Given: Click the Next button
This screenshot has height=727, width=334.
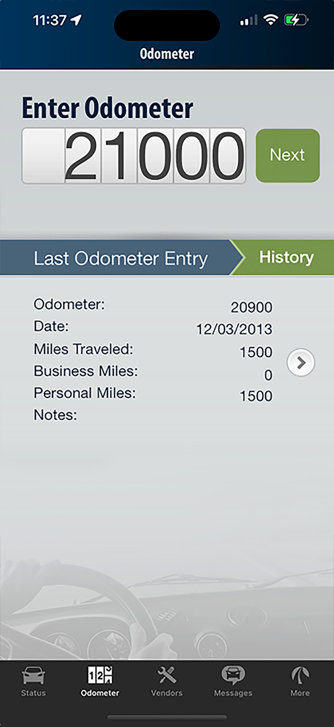Looking at the screenshot, I should tap(287, 155).
